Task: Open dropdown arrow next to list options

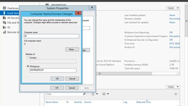Action: (x=97, y=94)
